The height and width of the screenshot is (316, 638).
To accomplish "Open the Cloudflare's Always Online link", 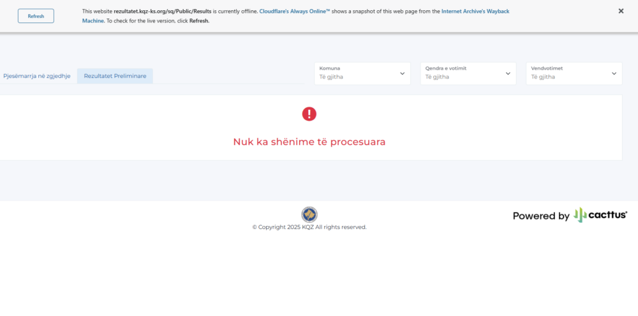I will point(295,11).
